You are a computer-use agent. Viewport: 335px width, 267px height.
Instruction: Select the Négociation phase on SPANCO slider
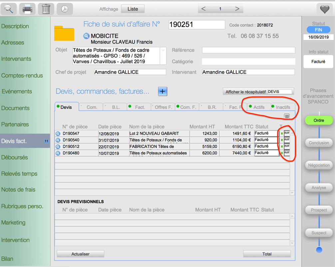coord(319,165)
